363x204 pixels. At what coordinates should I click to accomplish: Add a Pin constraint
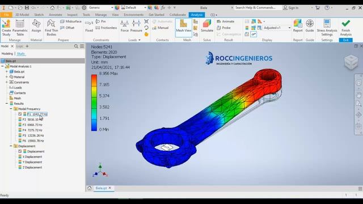tap(101, 22)
